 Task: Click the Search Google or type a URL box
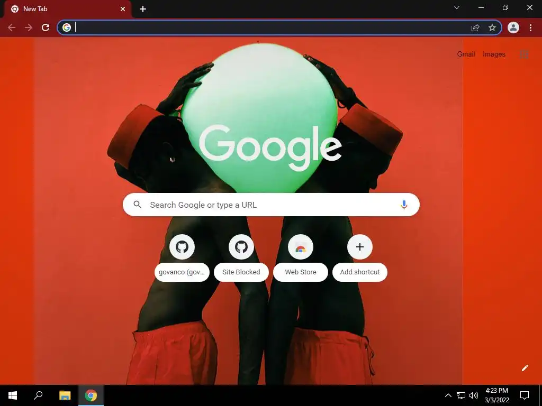click(272, 205)
